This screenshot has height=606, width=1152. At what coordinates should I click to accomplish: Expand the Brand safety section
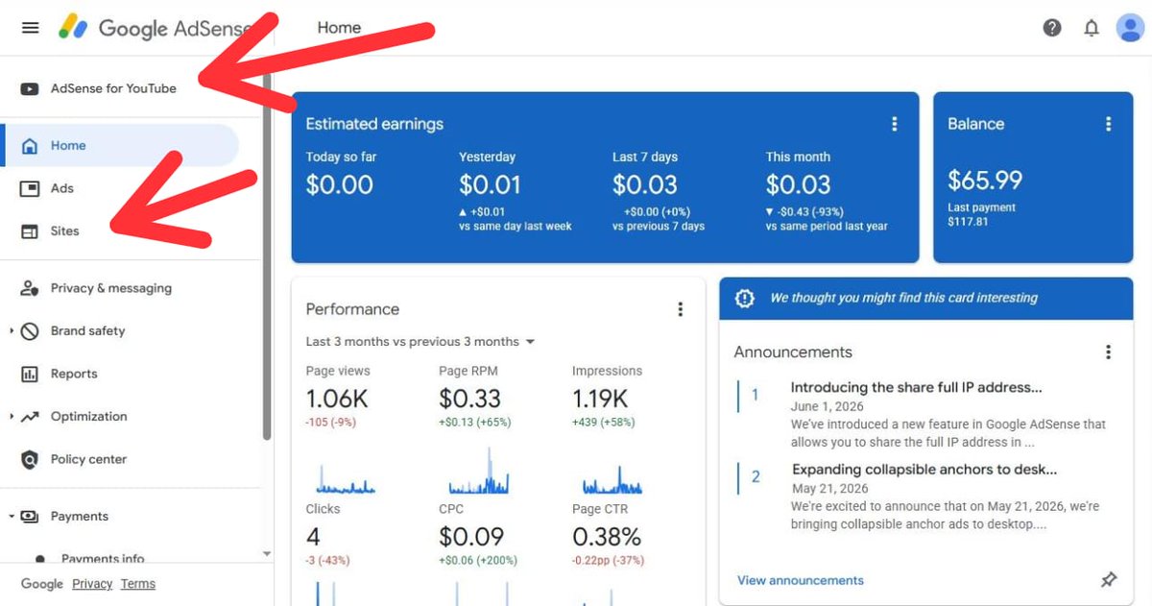click(x=12, y=331)
